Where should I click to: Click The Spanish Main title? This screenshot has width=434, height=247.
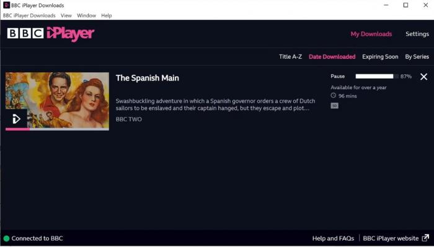click(148, 78)
